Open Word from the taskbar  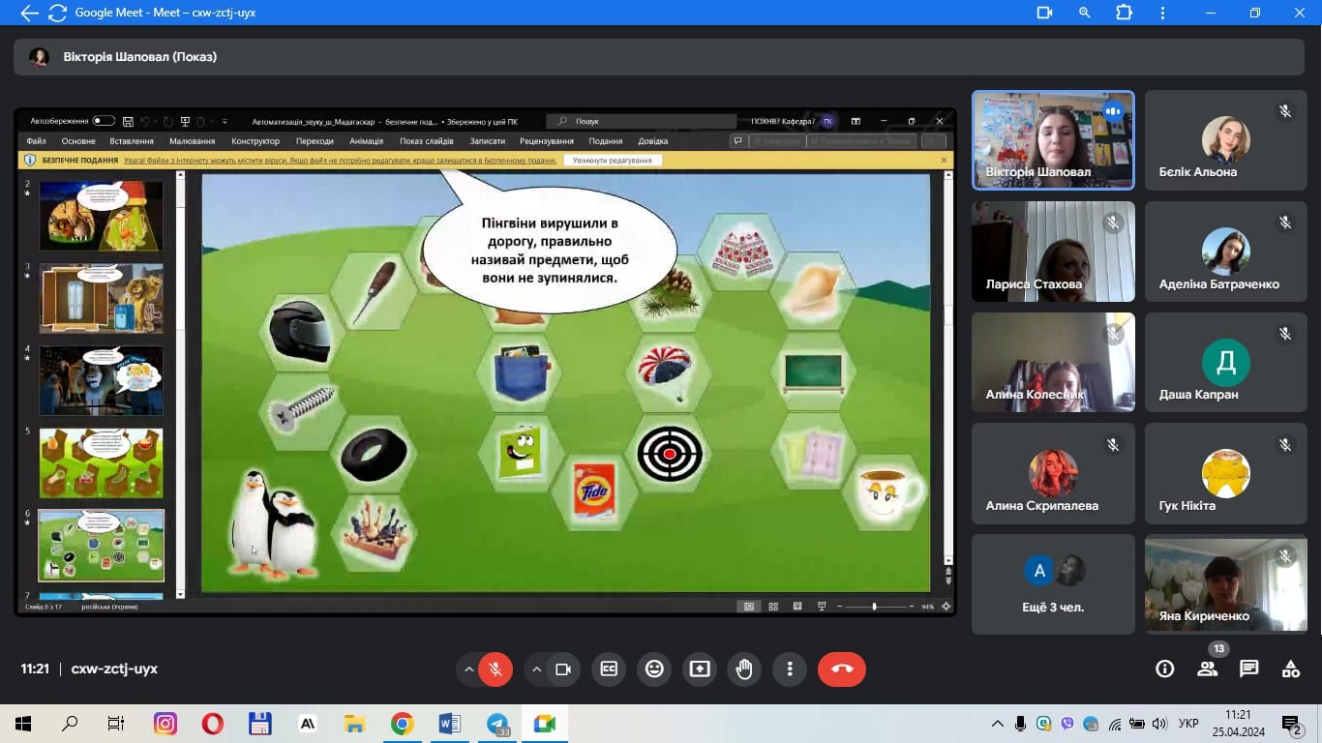450,723
